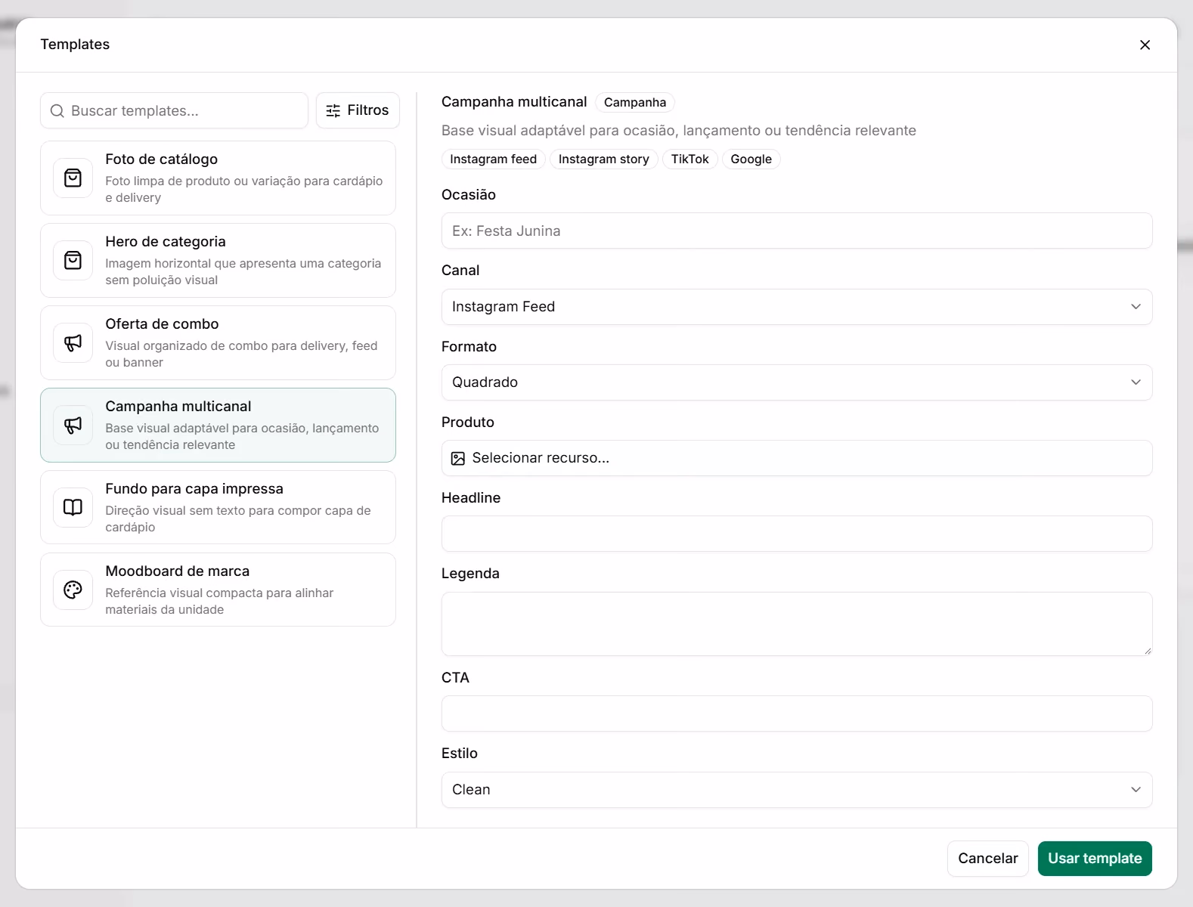Click the Cancelar button
1193x907 pixels.
987,859
